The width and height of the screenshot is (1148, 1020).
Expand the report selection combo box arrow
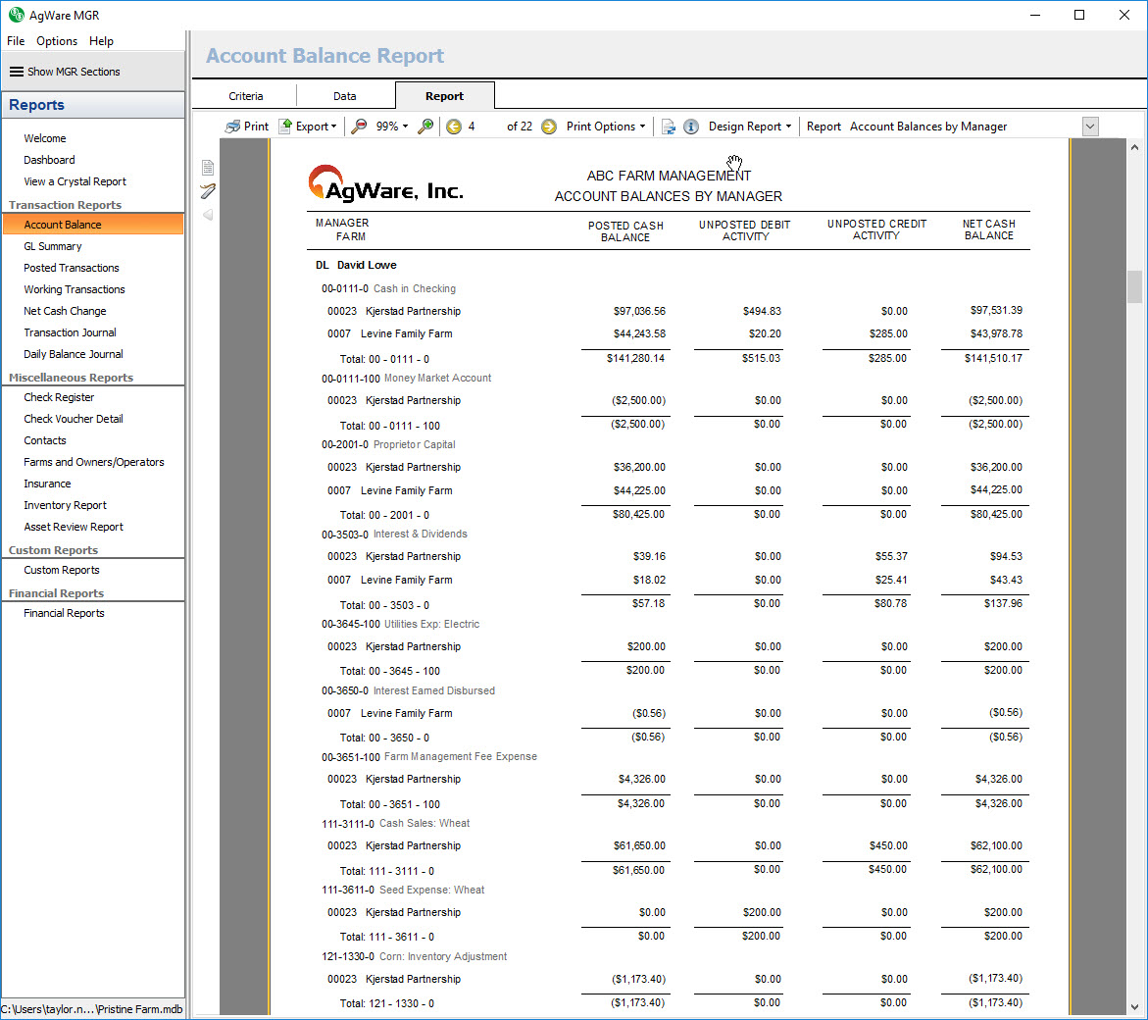(1090, 127)
